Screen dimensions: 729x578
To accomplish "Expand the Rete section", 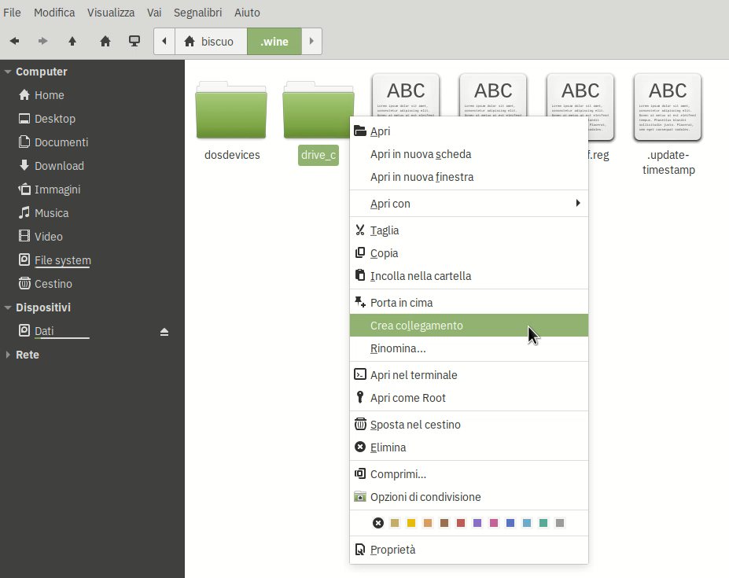I will [7, 355].
